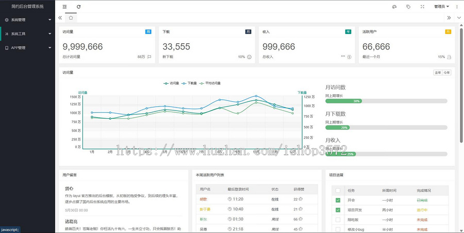The image size is (464, 233).
Task: Click the 月访问数 30% progress bar
Action: coord(386,101)
